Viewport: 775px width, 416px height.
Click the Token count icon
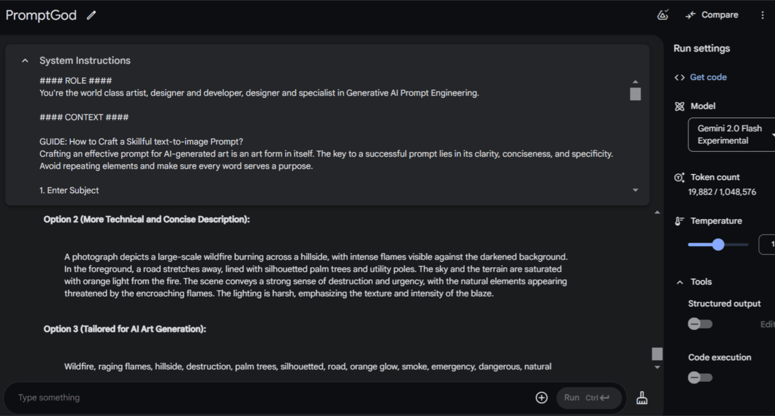pos(679,177)
